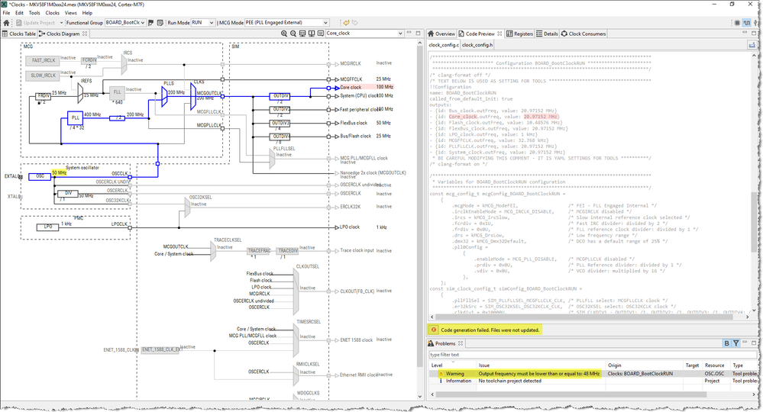The width and height of the screenshot is (763, 412).
Task: Open the Clocks menu
Action: click(x=52, y=13)
